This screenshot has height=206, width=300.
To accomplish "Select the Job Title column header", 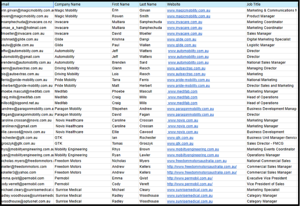I will tap(272, 4).
